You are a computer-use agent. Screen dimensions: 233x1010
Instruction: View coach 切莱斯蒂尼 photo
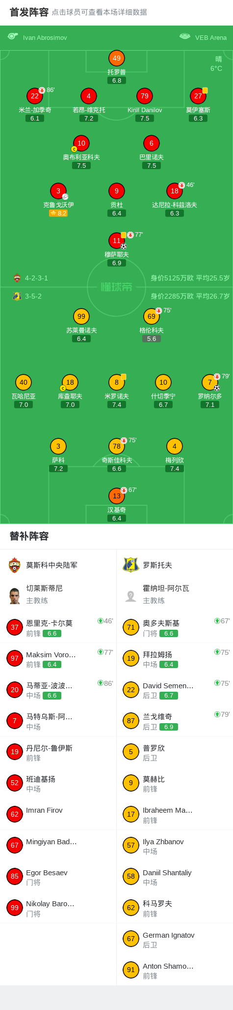(15, 595)
